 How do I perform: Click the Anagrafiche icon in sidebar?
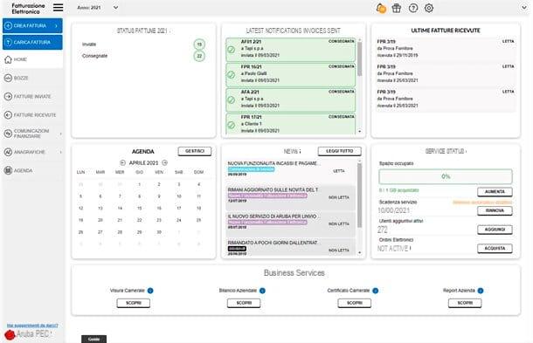click(8, 152)
